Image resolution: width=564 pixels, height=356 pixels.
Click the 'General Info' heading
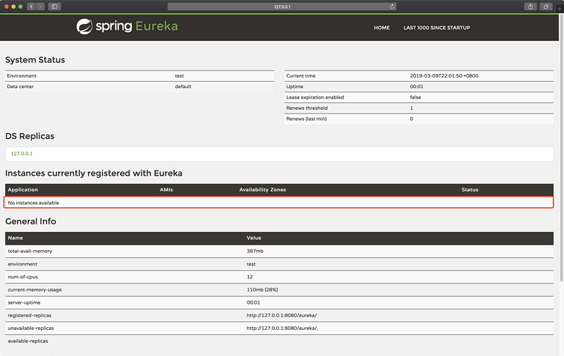(x=30, y=221)
